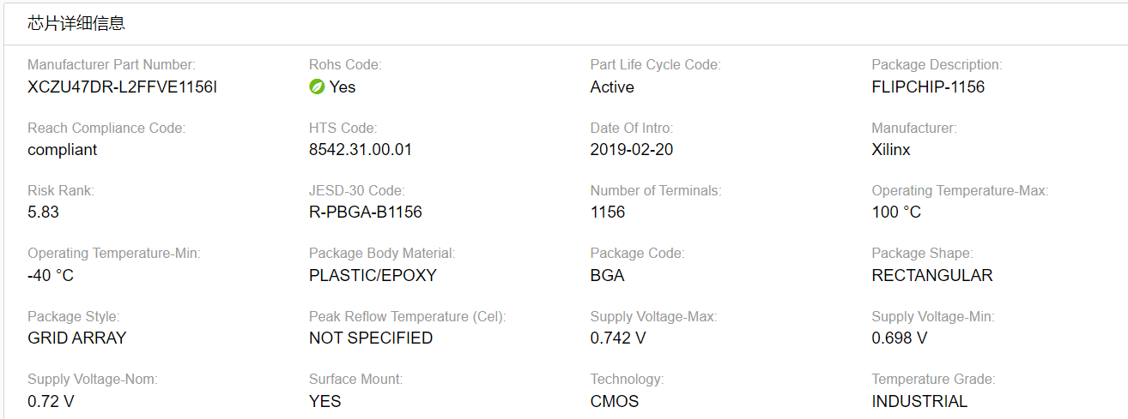Click HTS code 8542.31.00.01
Screen dimensions: 1128x419
pos(361,150)
